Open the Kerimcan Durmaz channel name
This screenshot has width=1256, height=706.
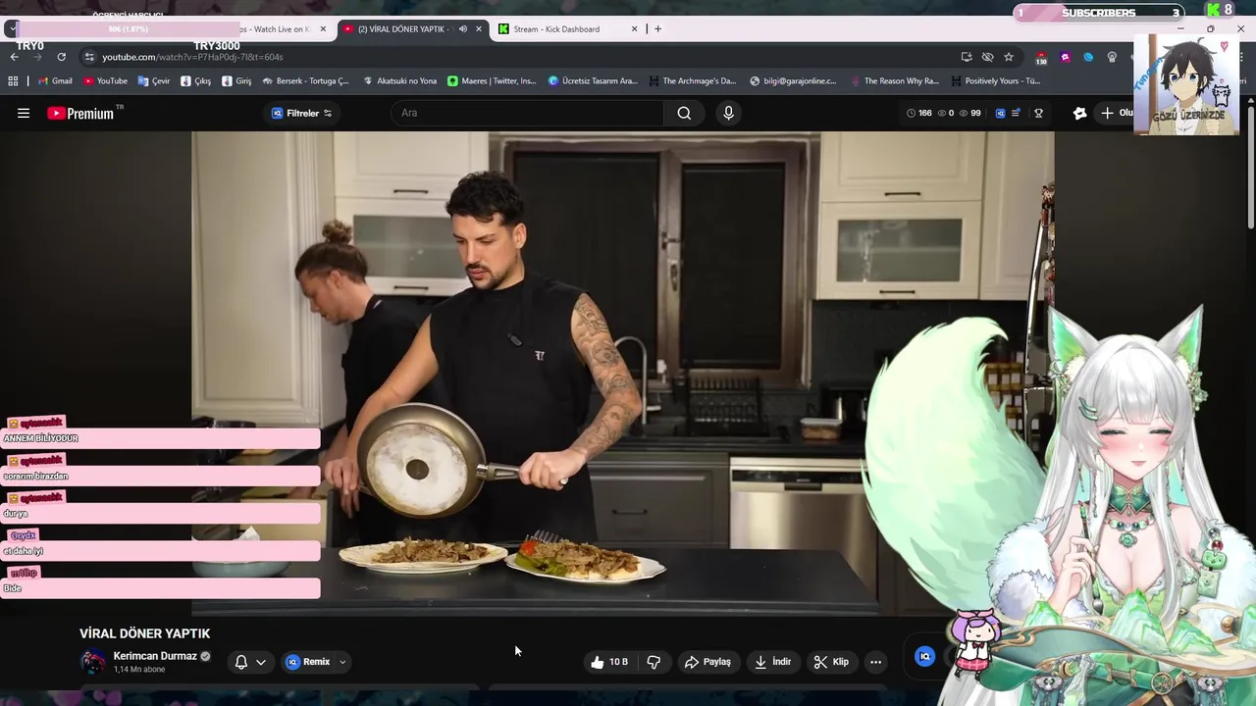(155, 656)
